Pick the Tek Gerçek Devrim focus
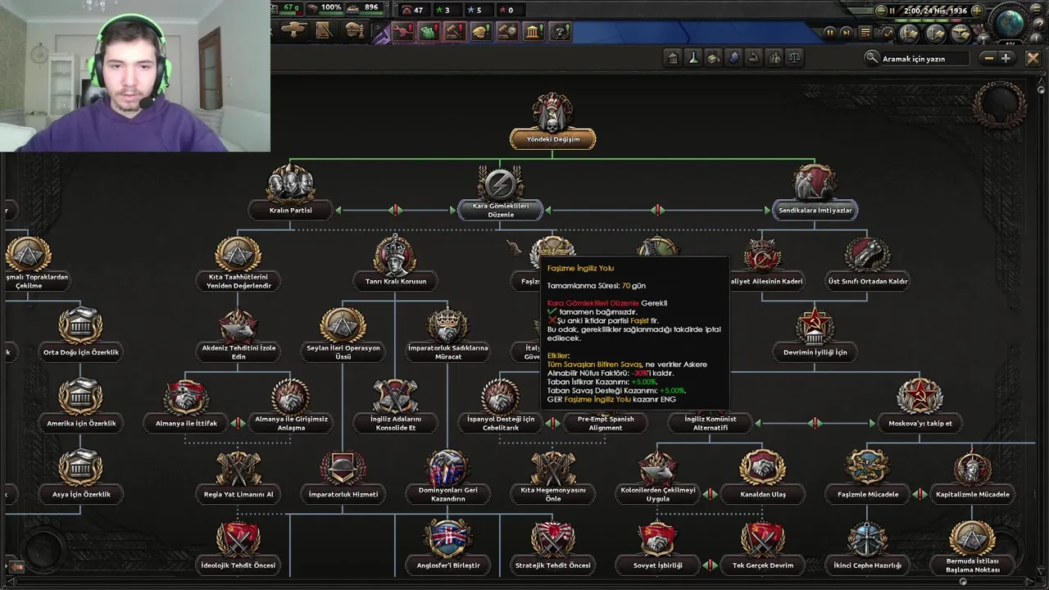Viewport: 1049px width, 590px height. click(x=763, y=547)
